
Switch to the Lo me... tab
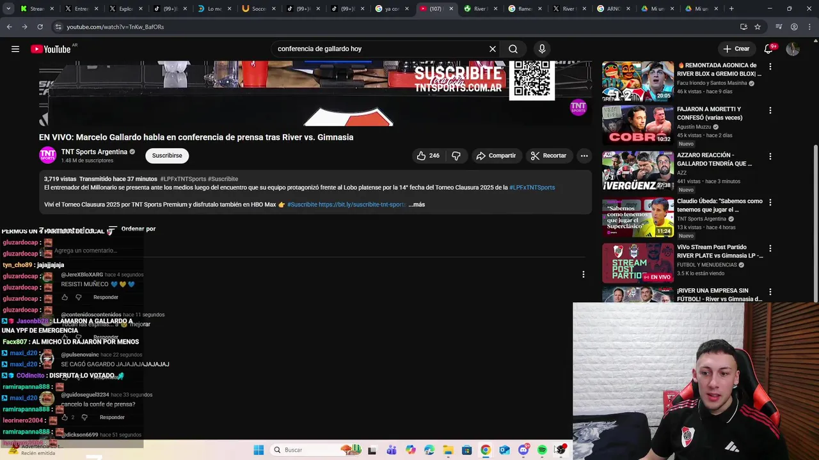(214, 9)
